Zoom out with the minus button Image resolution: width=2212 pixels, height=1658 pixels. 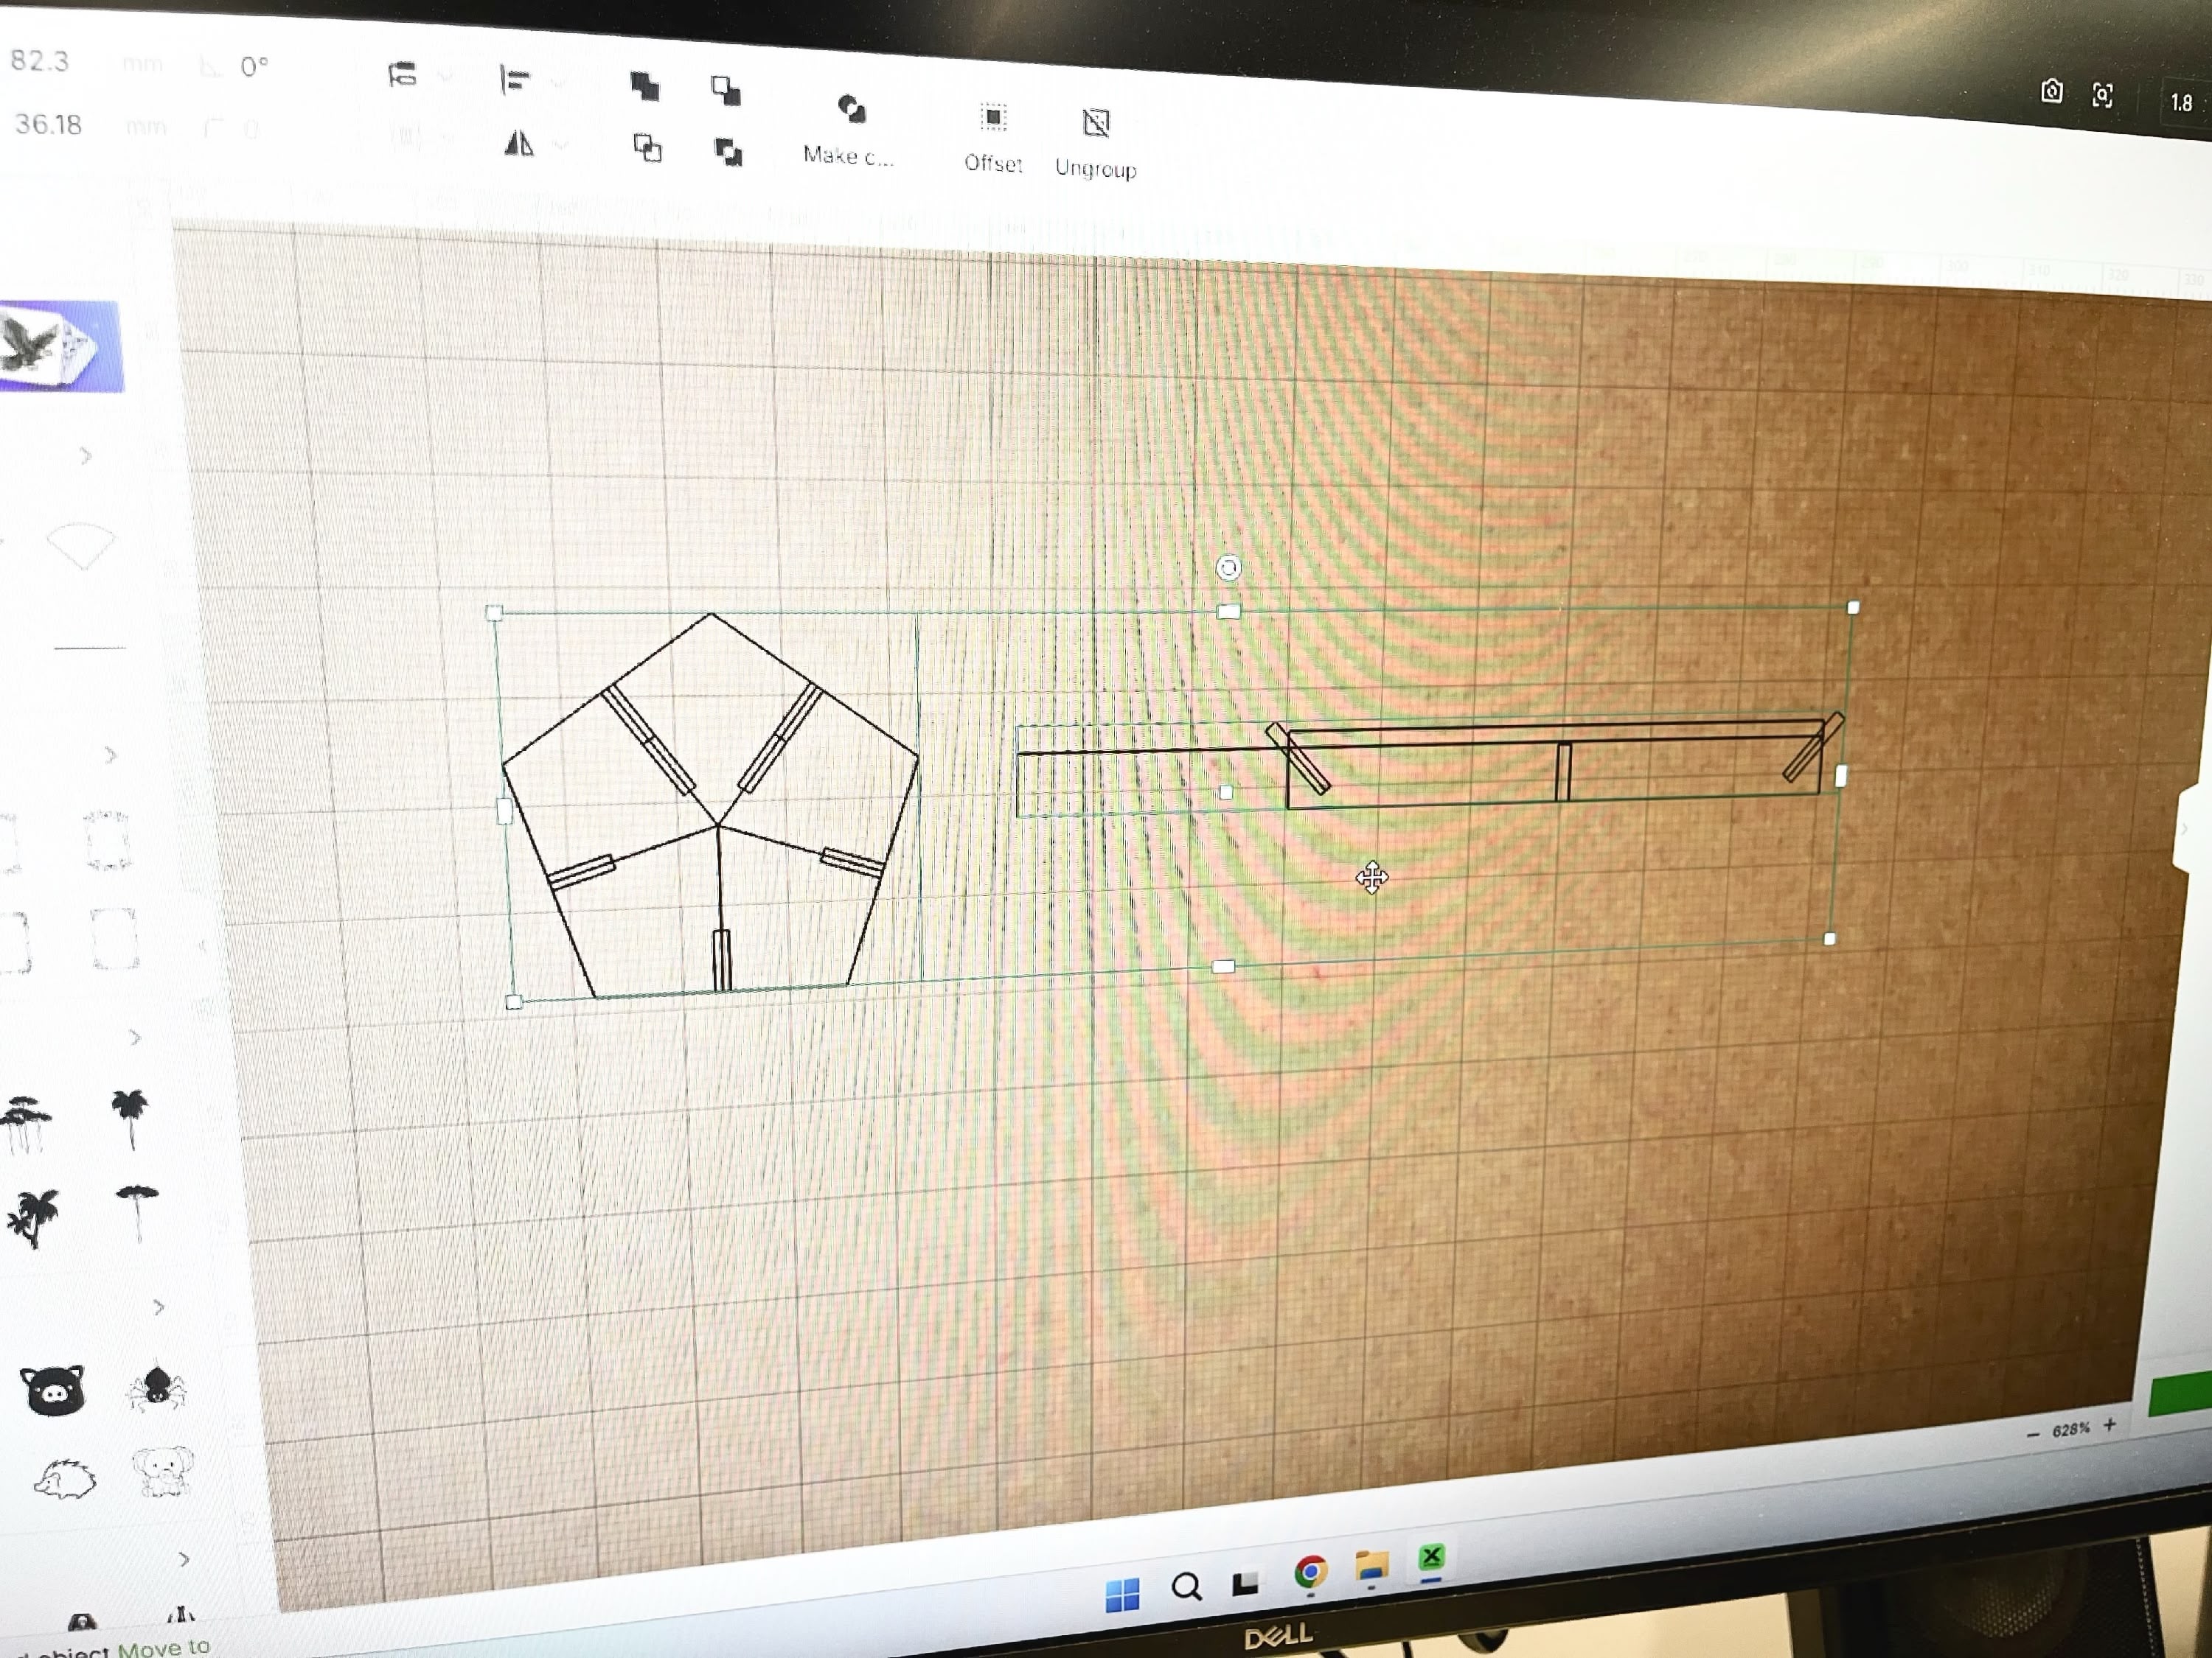point(2032,1434)
